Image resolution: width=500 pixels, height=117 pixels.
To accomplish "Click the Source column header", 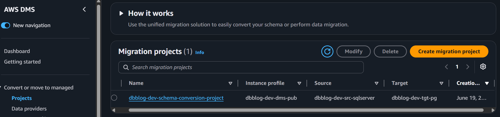I will pyautogui.click(x=323, y=83).
